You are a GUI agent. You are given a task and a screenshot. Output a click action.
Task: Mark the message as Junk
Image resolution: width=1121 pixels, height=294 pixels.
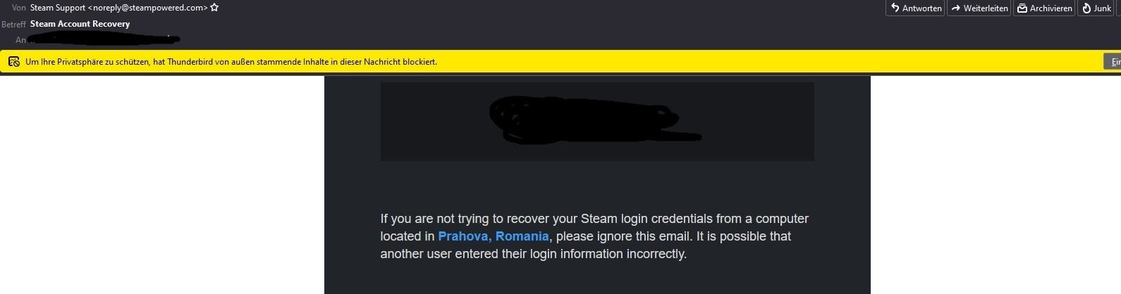(1096, 8)
